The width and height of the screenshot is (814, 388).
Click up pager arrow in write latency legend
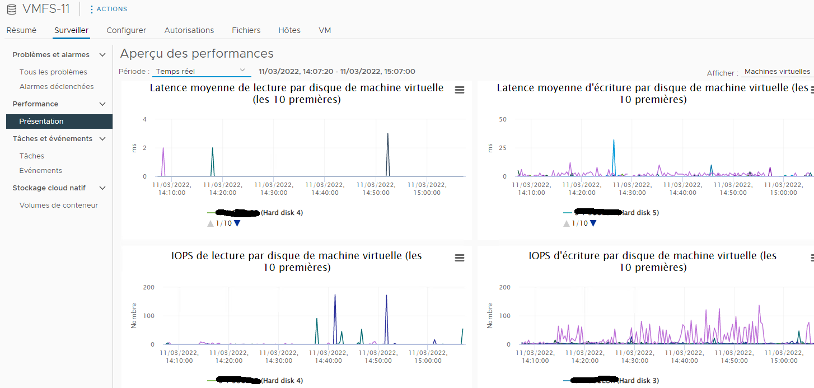[566, 223]
